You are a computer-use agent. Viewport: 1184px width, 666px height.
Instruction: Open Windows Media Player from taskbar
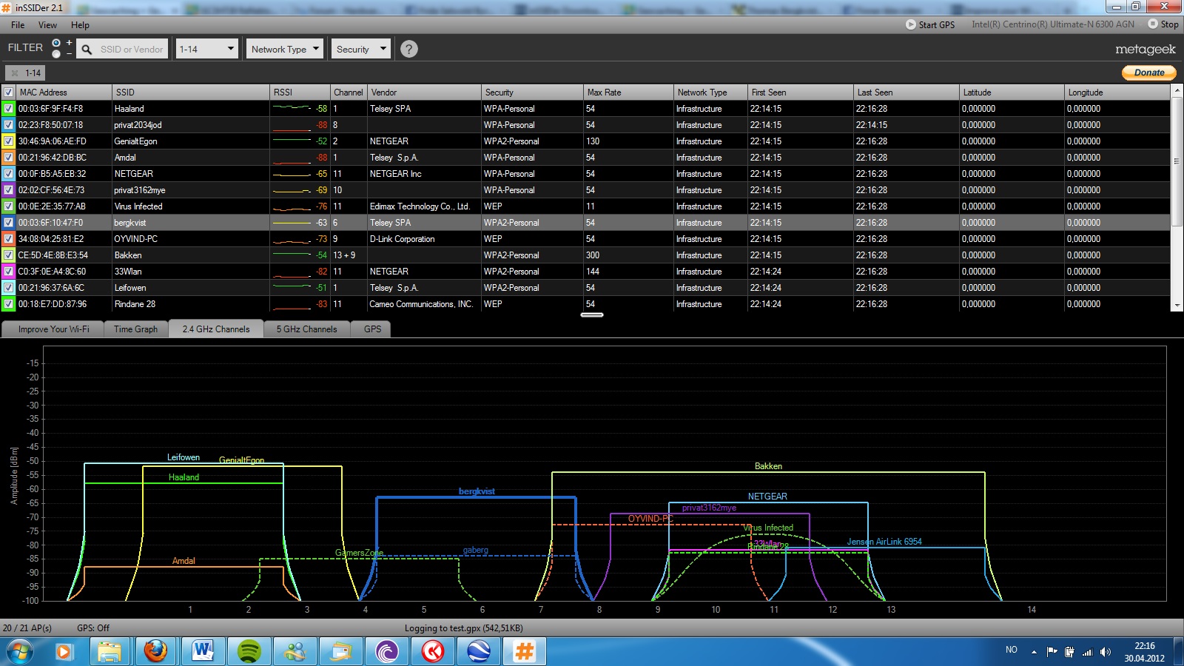coord(64,652)
